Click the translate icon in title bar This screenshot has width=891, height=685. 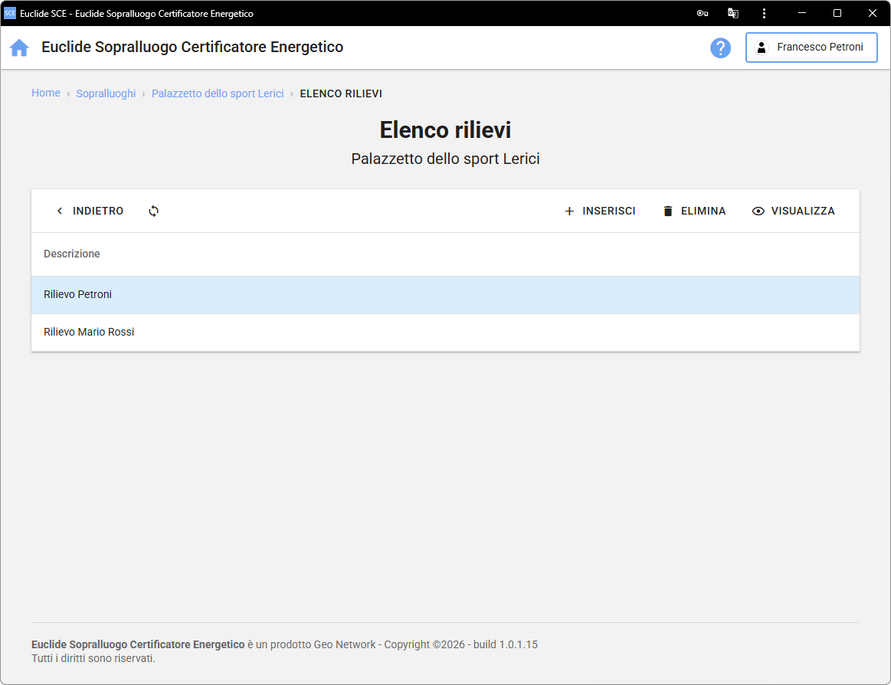[x=733, y=14]
